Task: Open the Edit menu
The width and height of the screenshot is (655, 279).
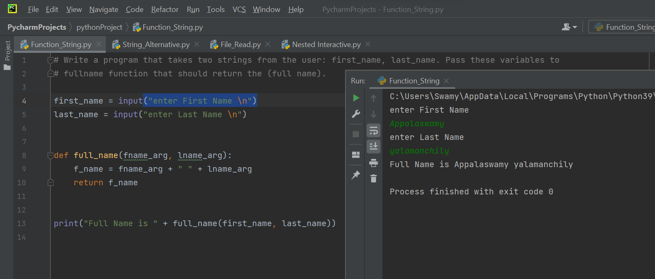Action: click(x=52, y=9)
